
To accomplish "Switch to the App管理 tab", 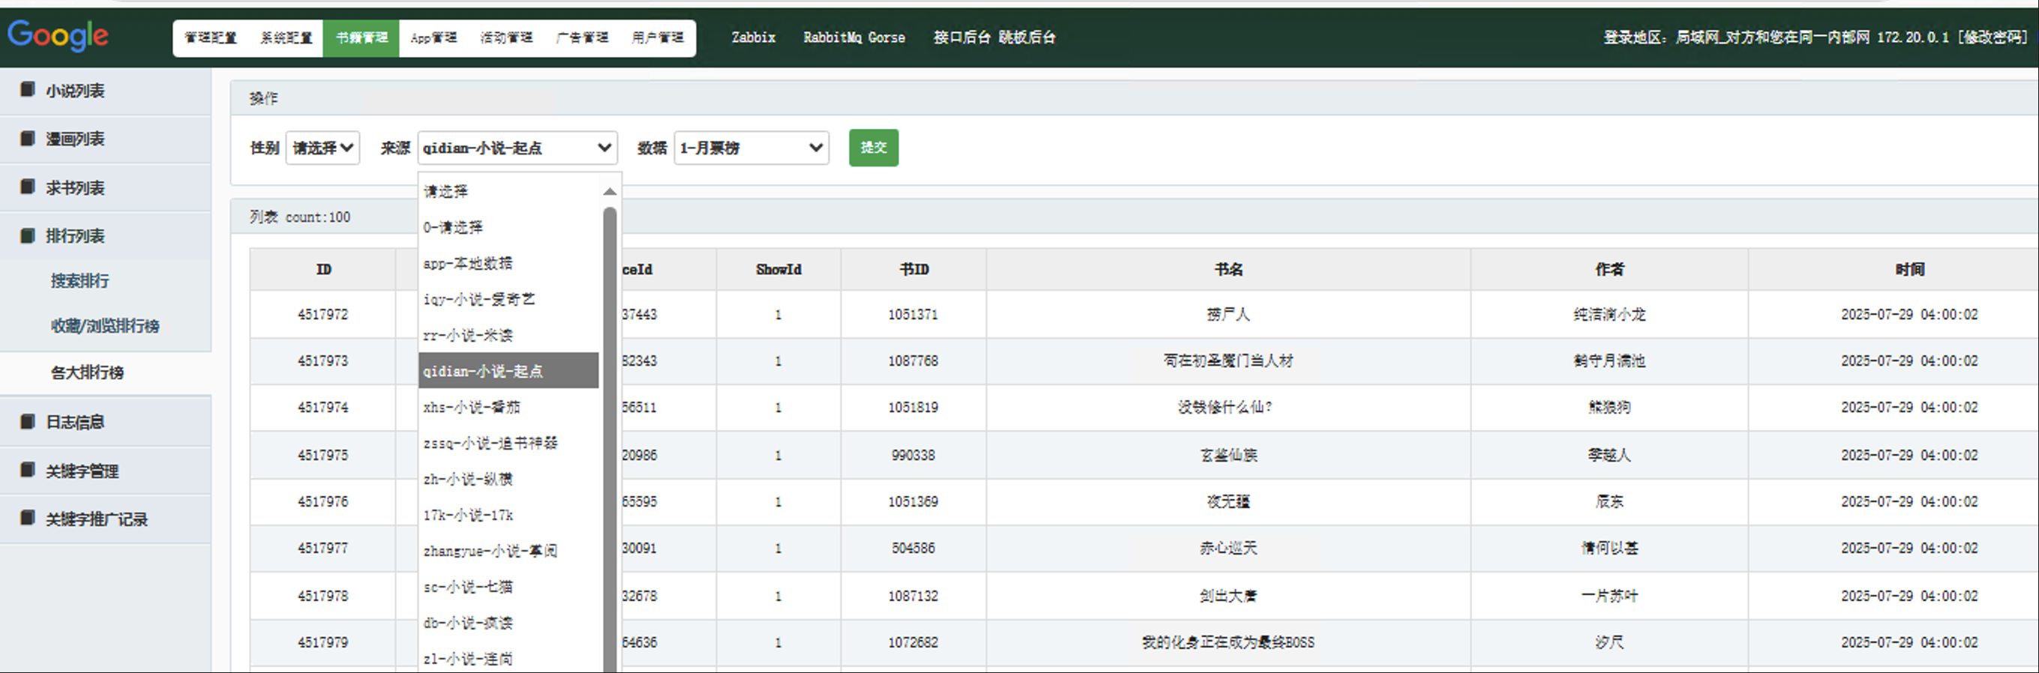I will pos(434,38).
